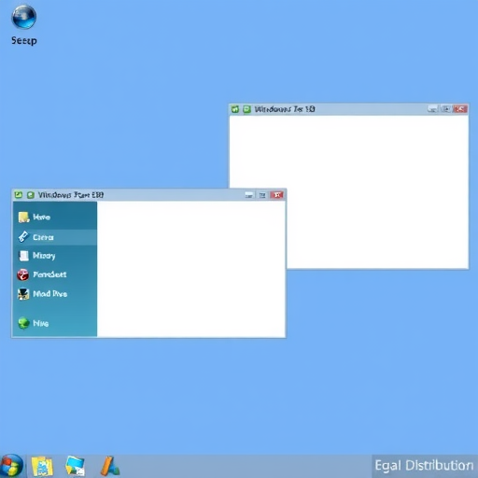Select the highlighted second sidebar entry label

click(43, 237)
